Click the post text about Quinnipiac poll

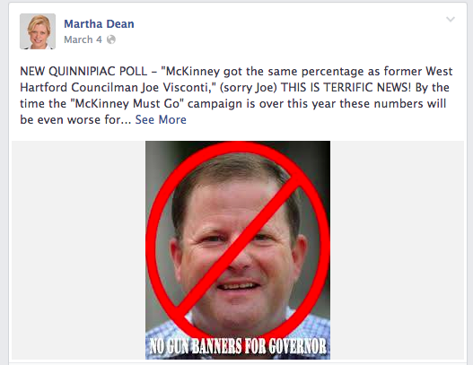coord(236,96)
